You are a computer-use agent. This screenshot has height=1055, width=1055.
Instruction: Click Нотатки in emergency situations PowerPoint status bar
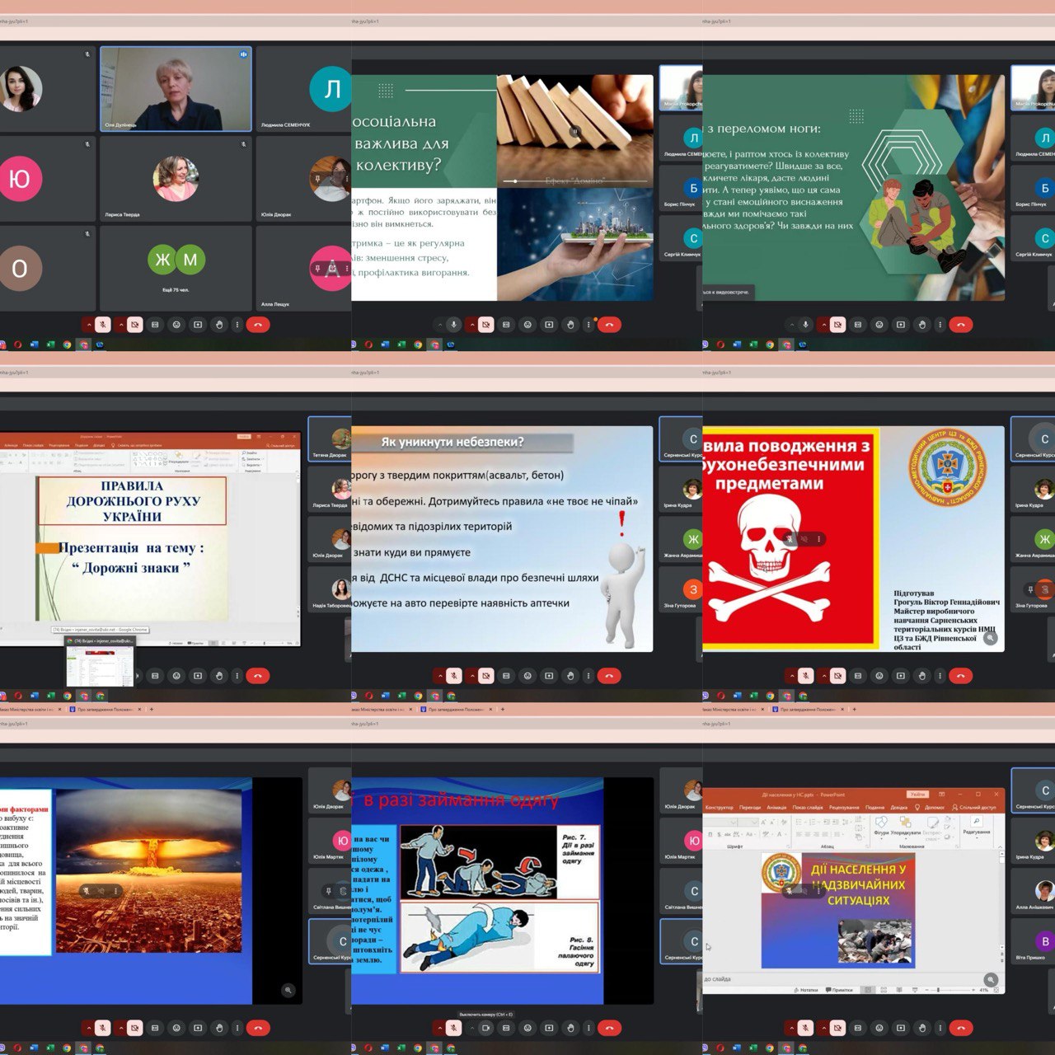tap(806, 990)
